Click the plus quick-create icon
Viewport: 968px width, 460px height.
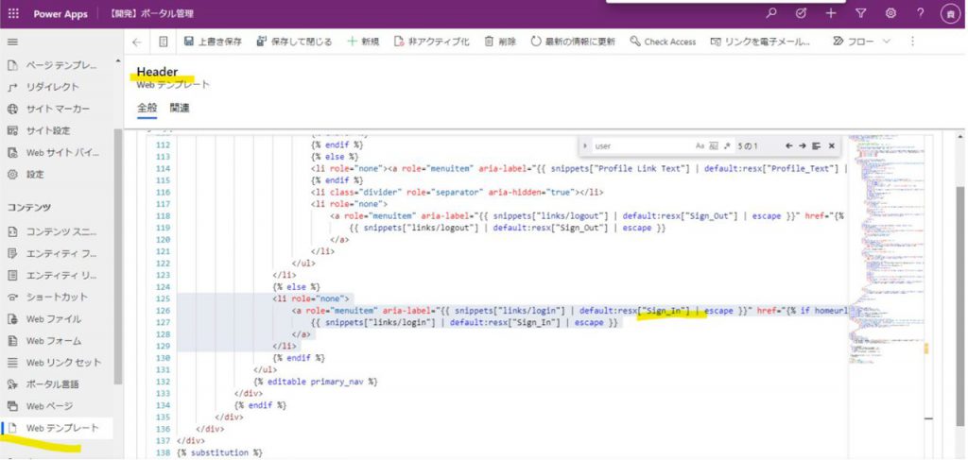[x=831, y=13]
